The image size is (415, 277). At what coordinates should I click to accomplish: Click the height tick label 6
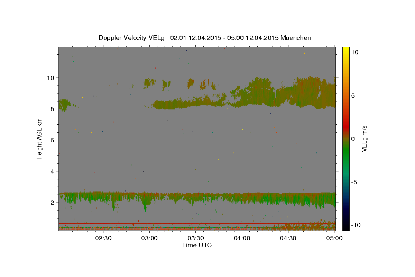[x=53, y=140]
